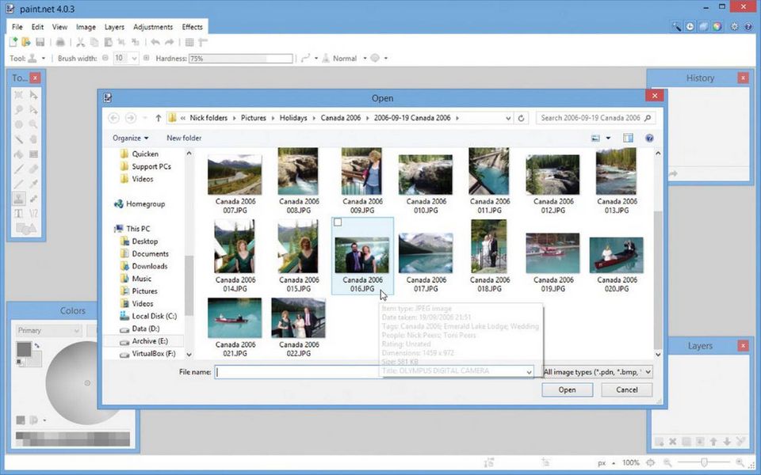The image size is (761, 475).
Task: Open the Primary color selector dropdown
Action: [48, 330]
